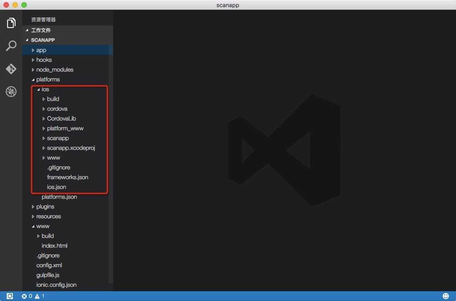
Task: Collapse the SCANAPP section header
Action: (x=68, y=40)
